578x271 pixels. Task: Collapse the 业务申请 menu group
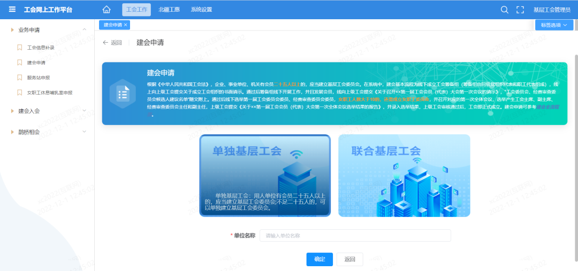pos(84,30)
